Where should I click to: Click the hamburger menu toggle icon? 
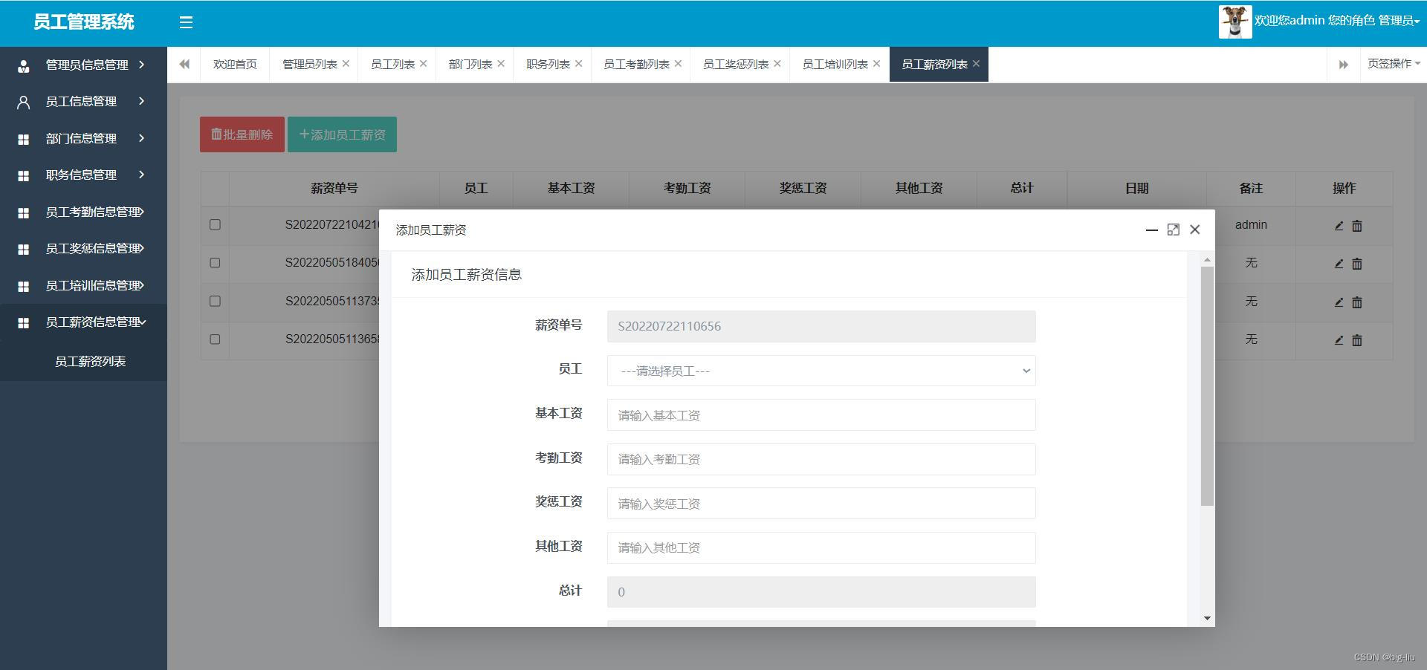coord(186,22)
